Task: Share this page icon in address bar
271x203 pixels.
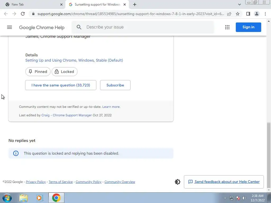Action: (229, 14)
